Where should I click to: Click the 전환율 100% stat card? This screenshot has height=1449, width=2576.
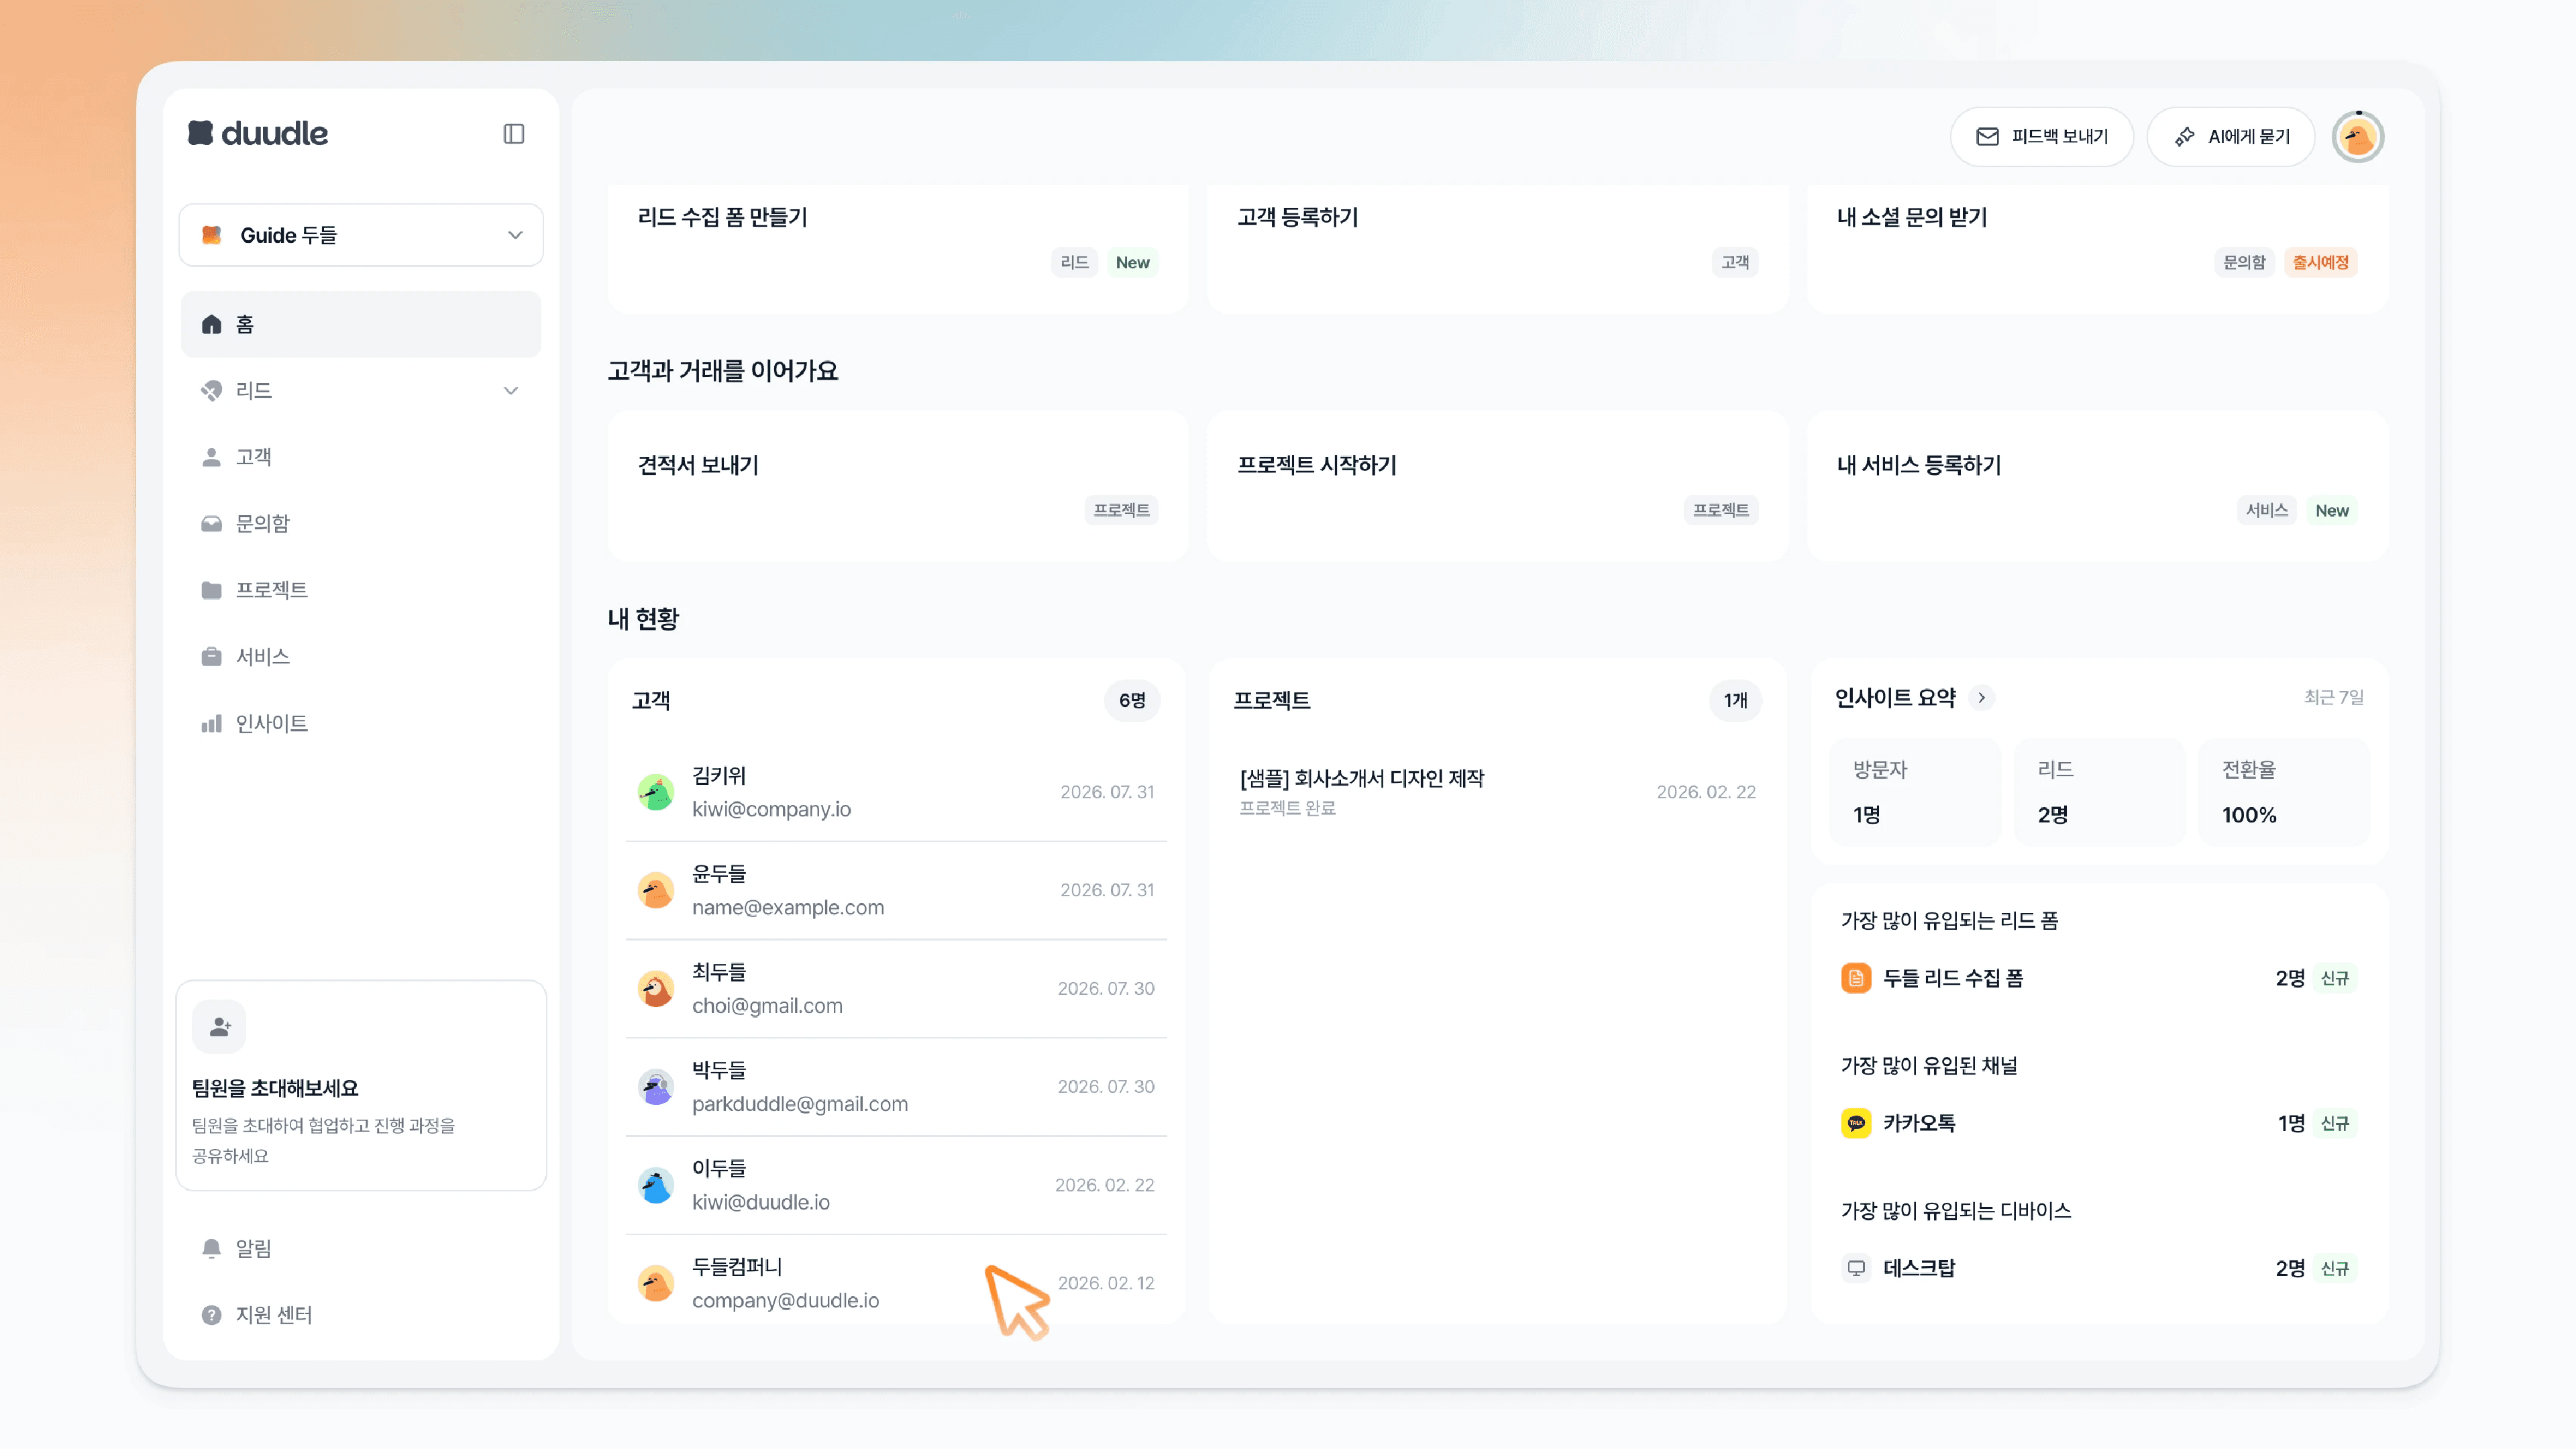click(2284, 792)
